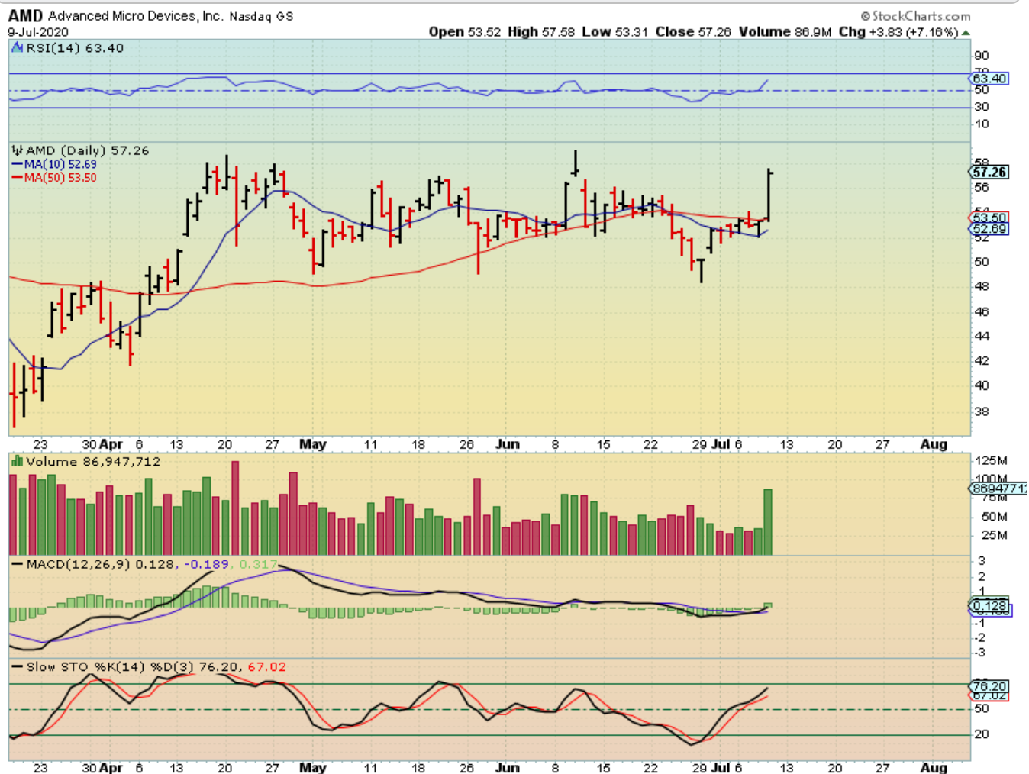Click the green up arrow after the Chg value

(x=966, y=32)
